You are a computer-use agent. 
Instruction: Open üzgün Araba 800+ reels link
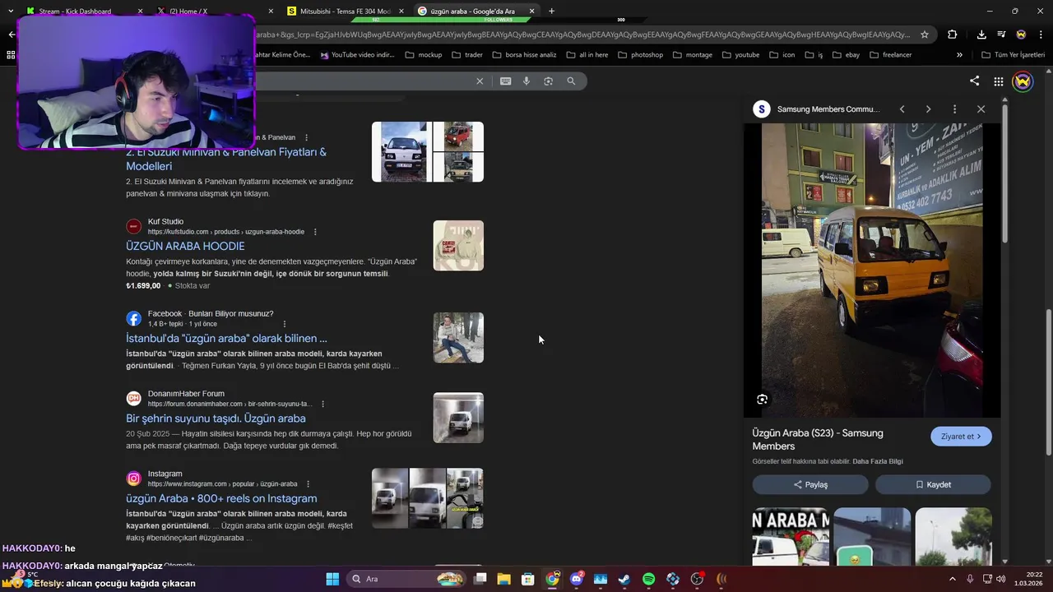coord(221,498)
